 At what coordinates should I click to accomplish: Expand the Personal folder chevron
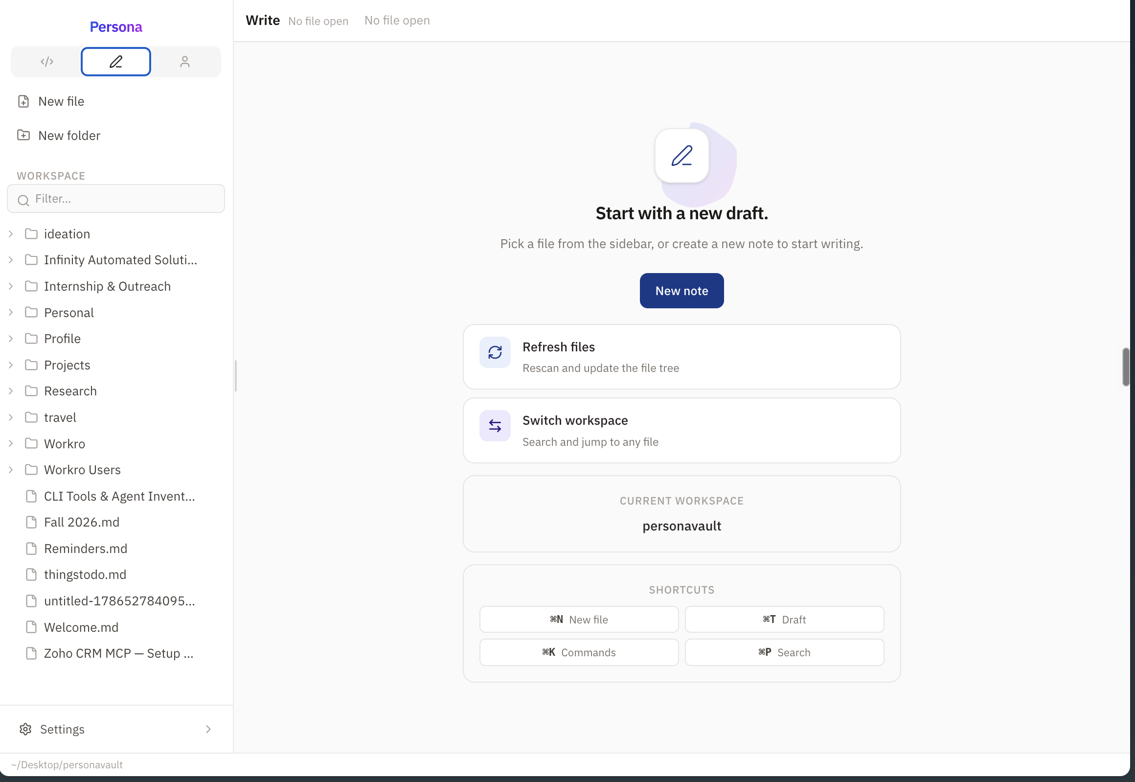pos(11,313)
